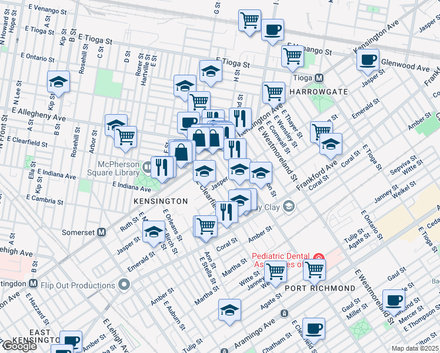Select the coffee cup marker beside the topmost cart
This screenshot has height=353, width=440.
(x=272, y=31)
